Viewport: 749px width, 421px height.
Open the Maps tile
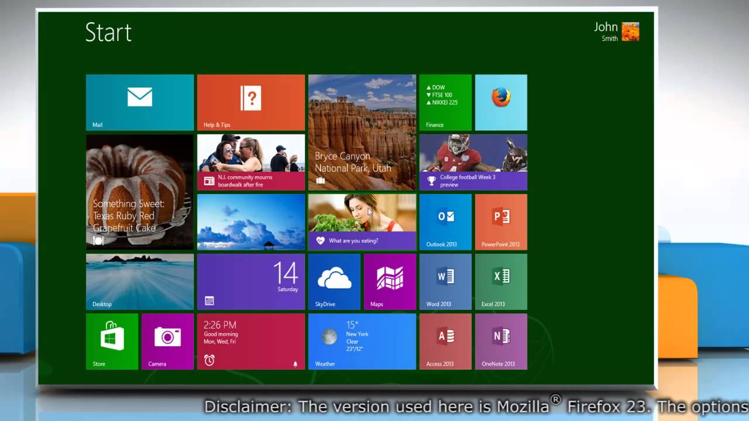tap(390, 282)
